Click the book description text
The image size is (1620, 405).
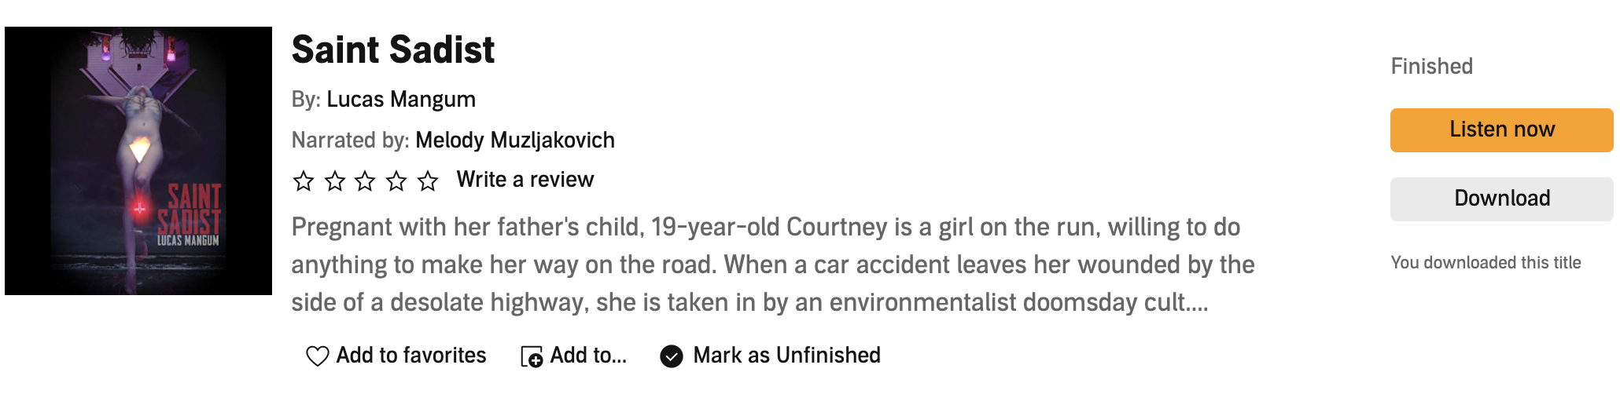click(x=772, y=265)
